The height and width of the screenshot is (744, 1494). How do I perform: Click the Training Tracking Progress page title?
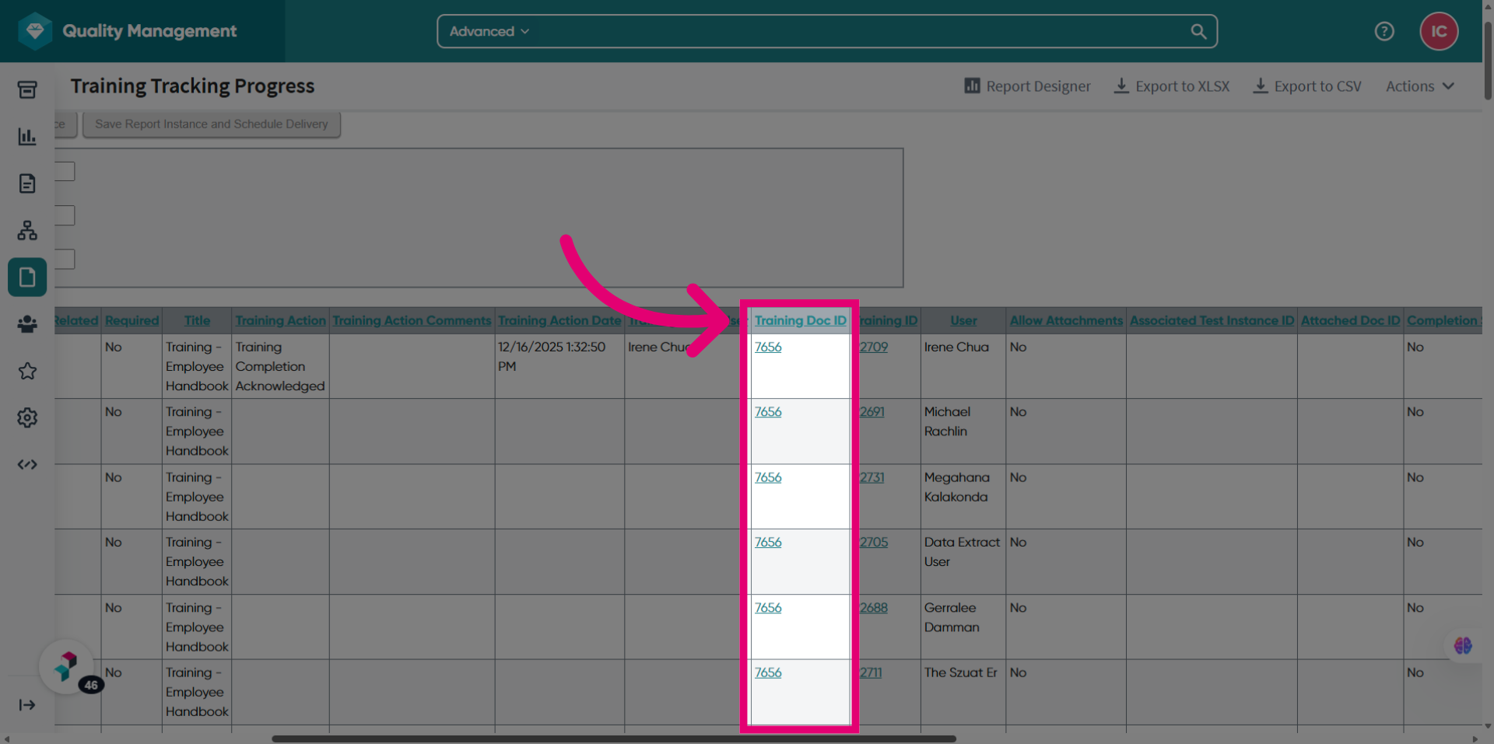pos(193,86)
